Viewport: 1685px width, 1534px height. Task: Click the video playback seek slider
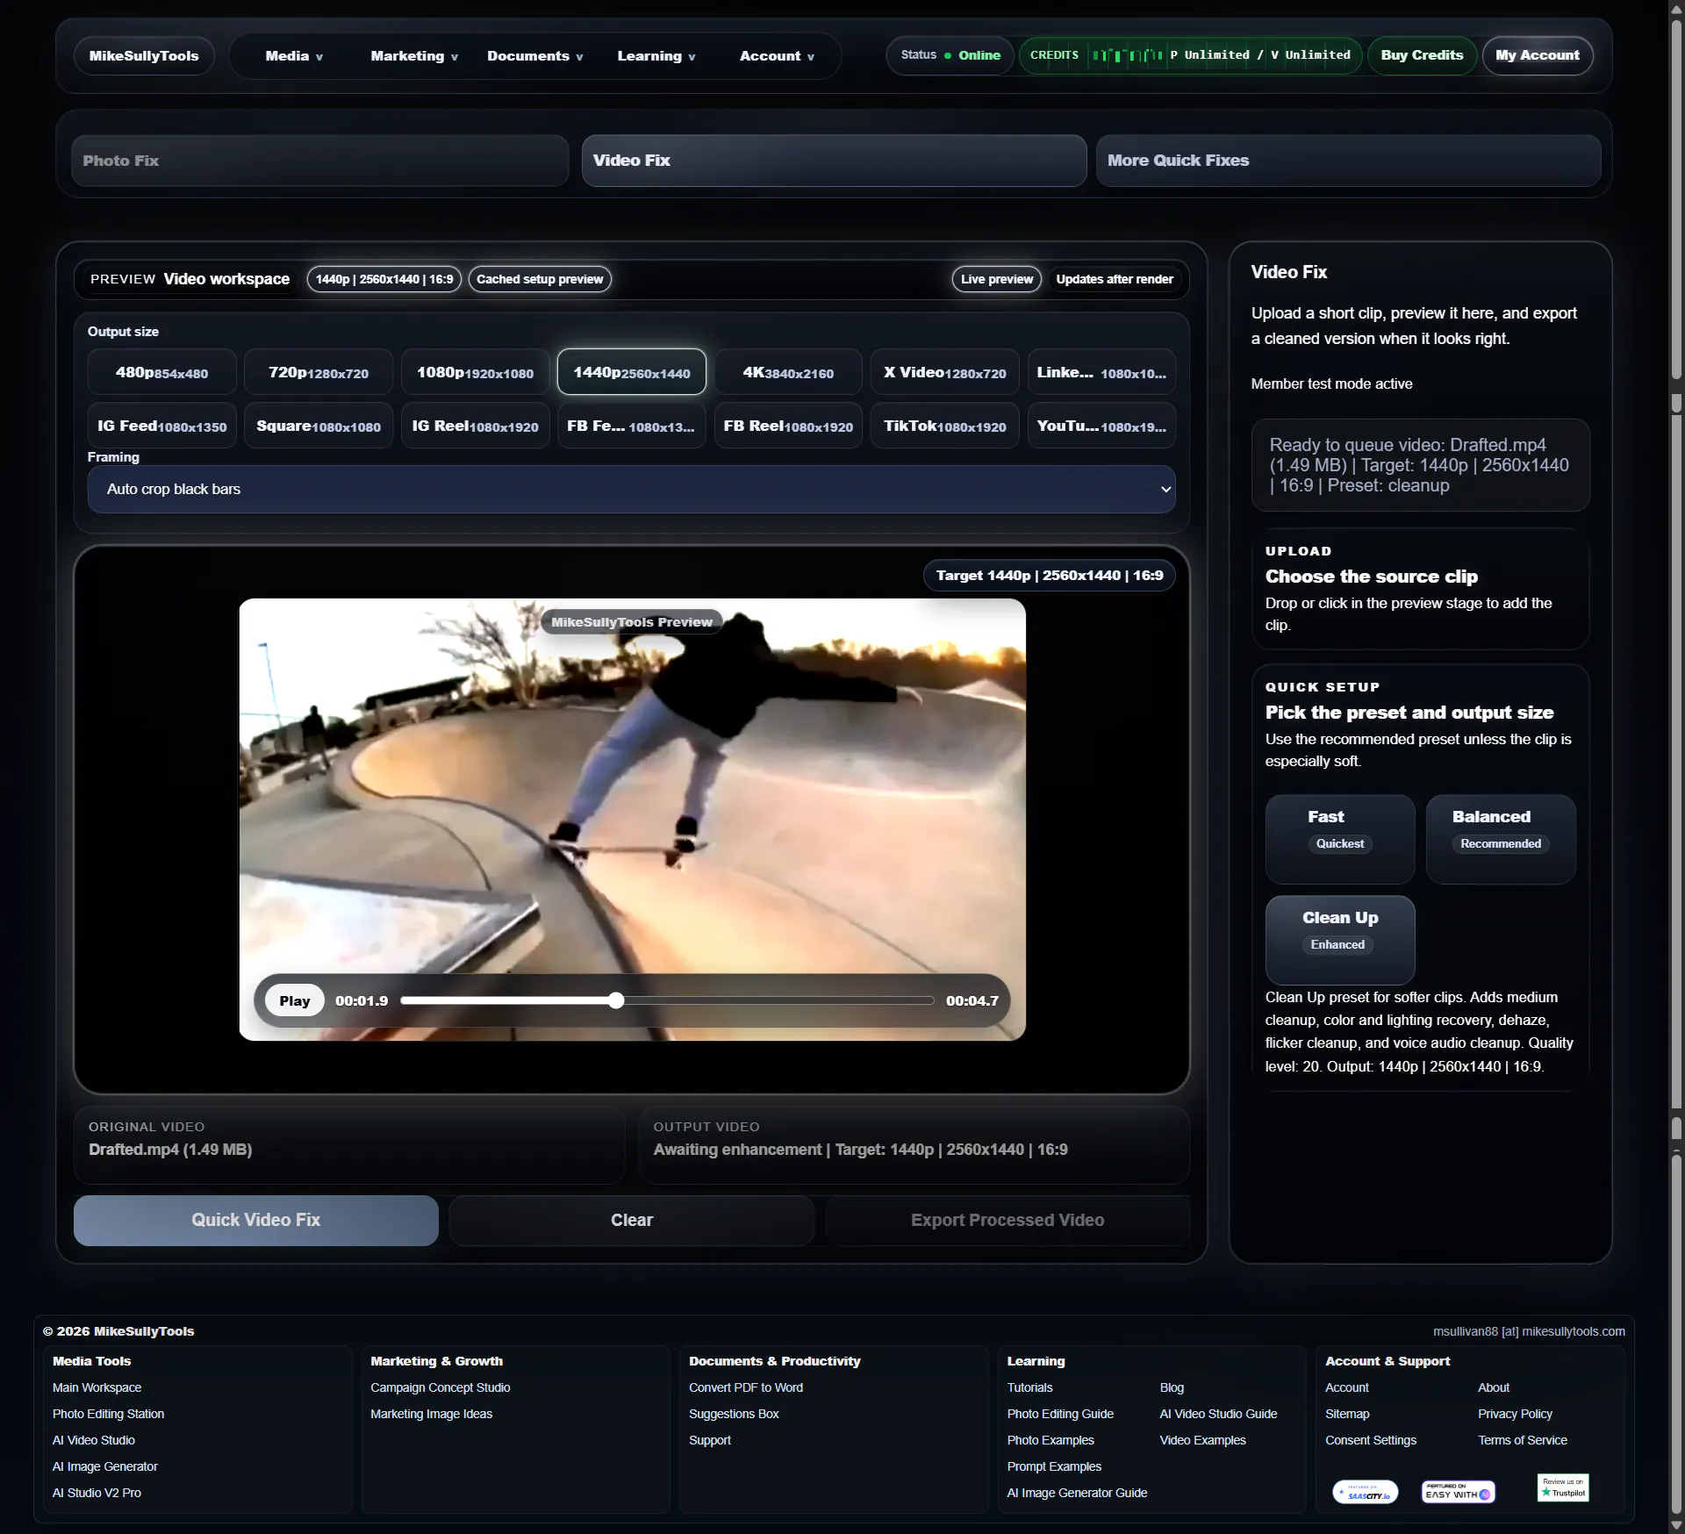pos(667,1000)
